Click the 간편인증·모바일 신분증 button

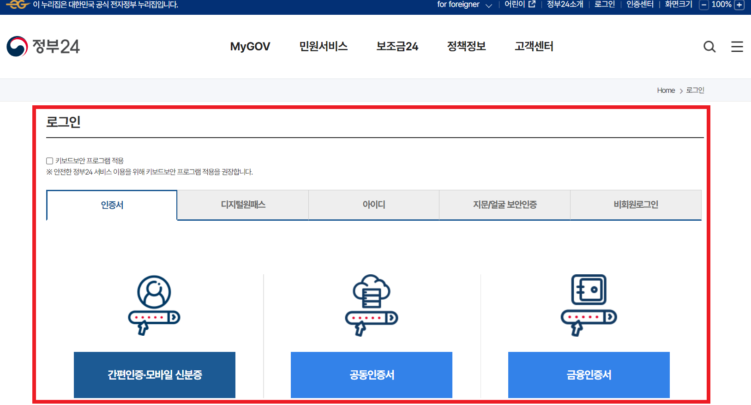(155, 375)
